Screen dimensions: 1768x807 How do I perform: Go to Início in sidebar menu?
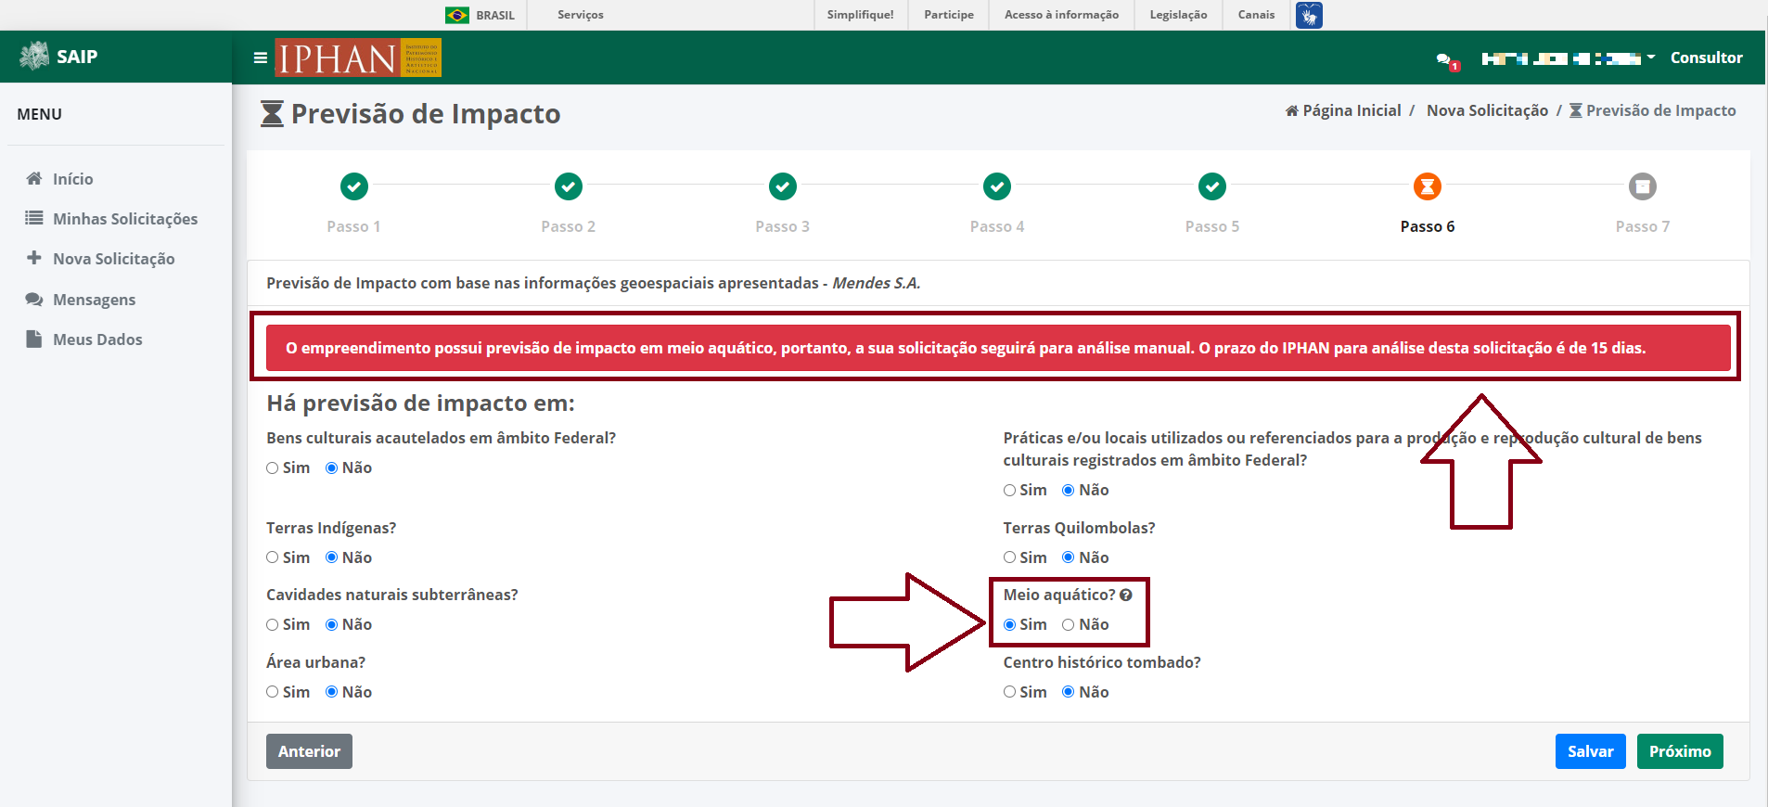click(73, 179)
